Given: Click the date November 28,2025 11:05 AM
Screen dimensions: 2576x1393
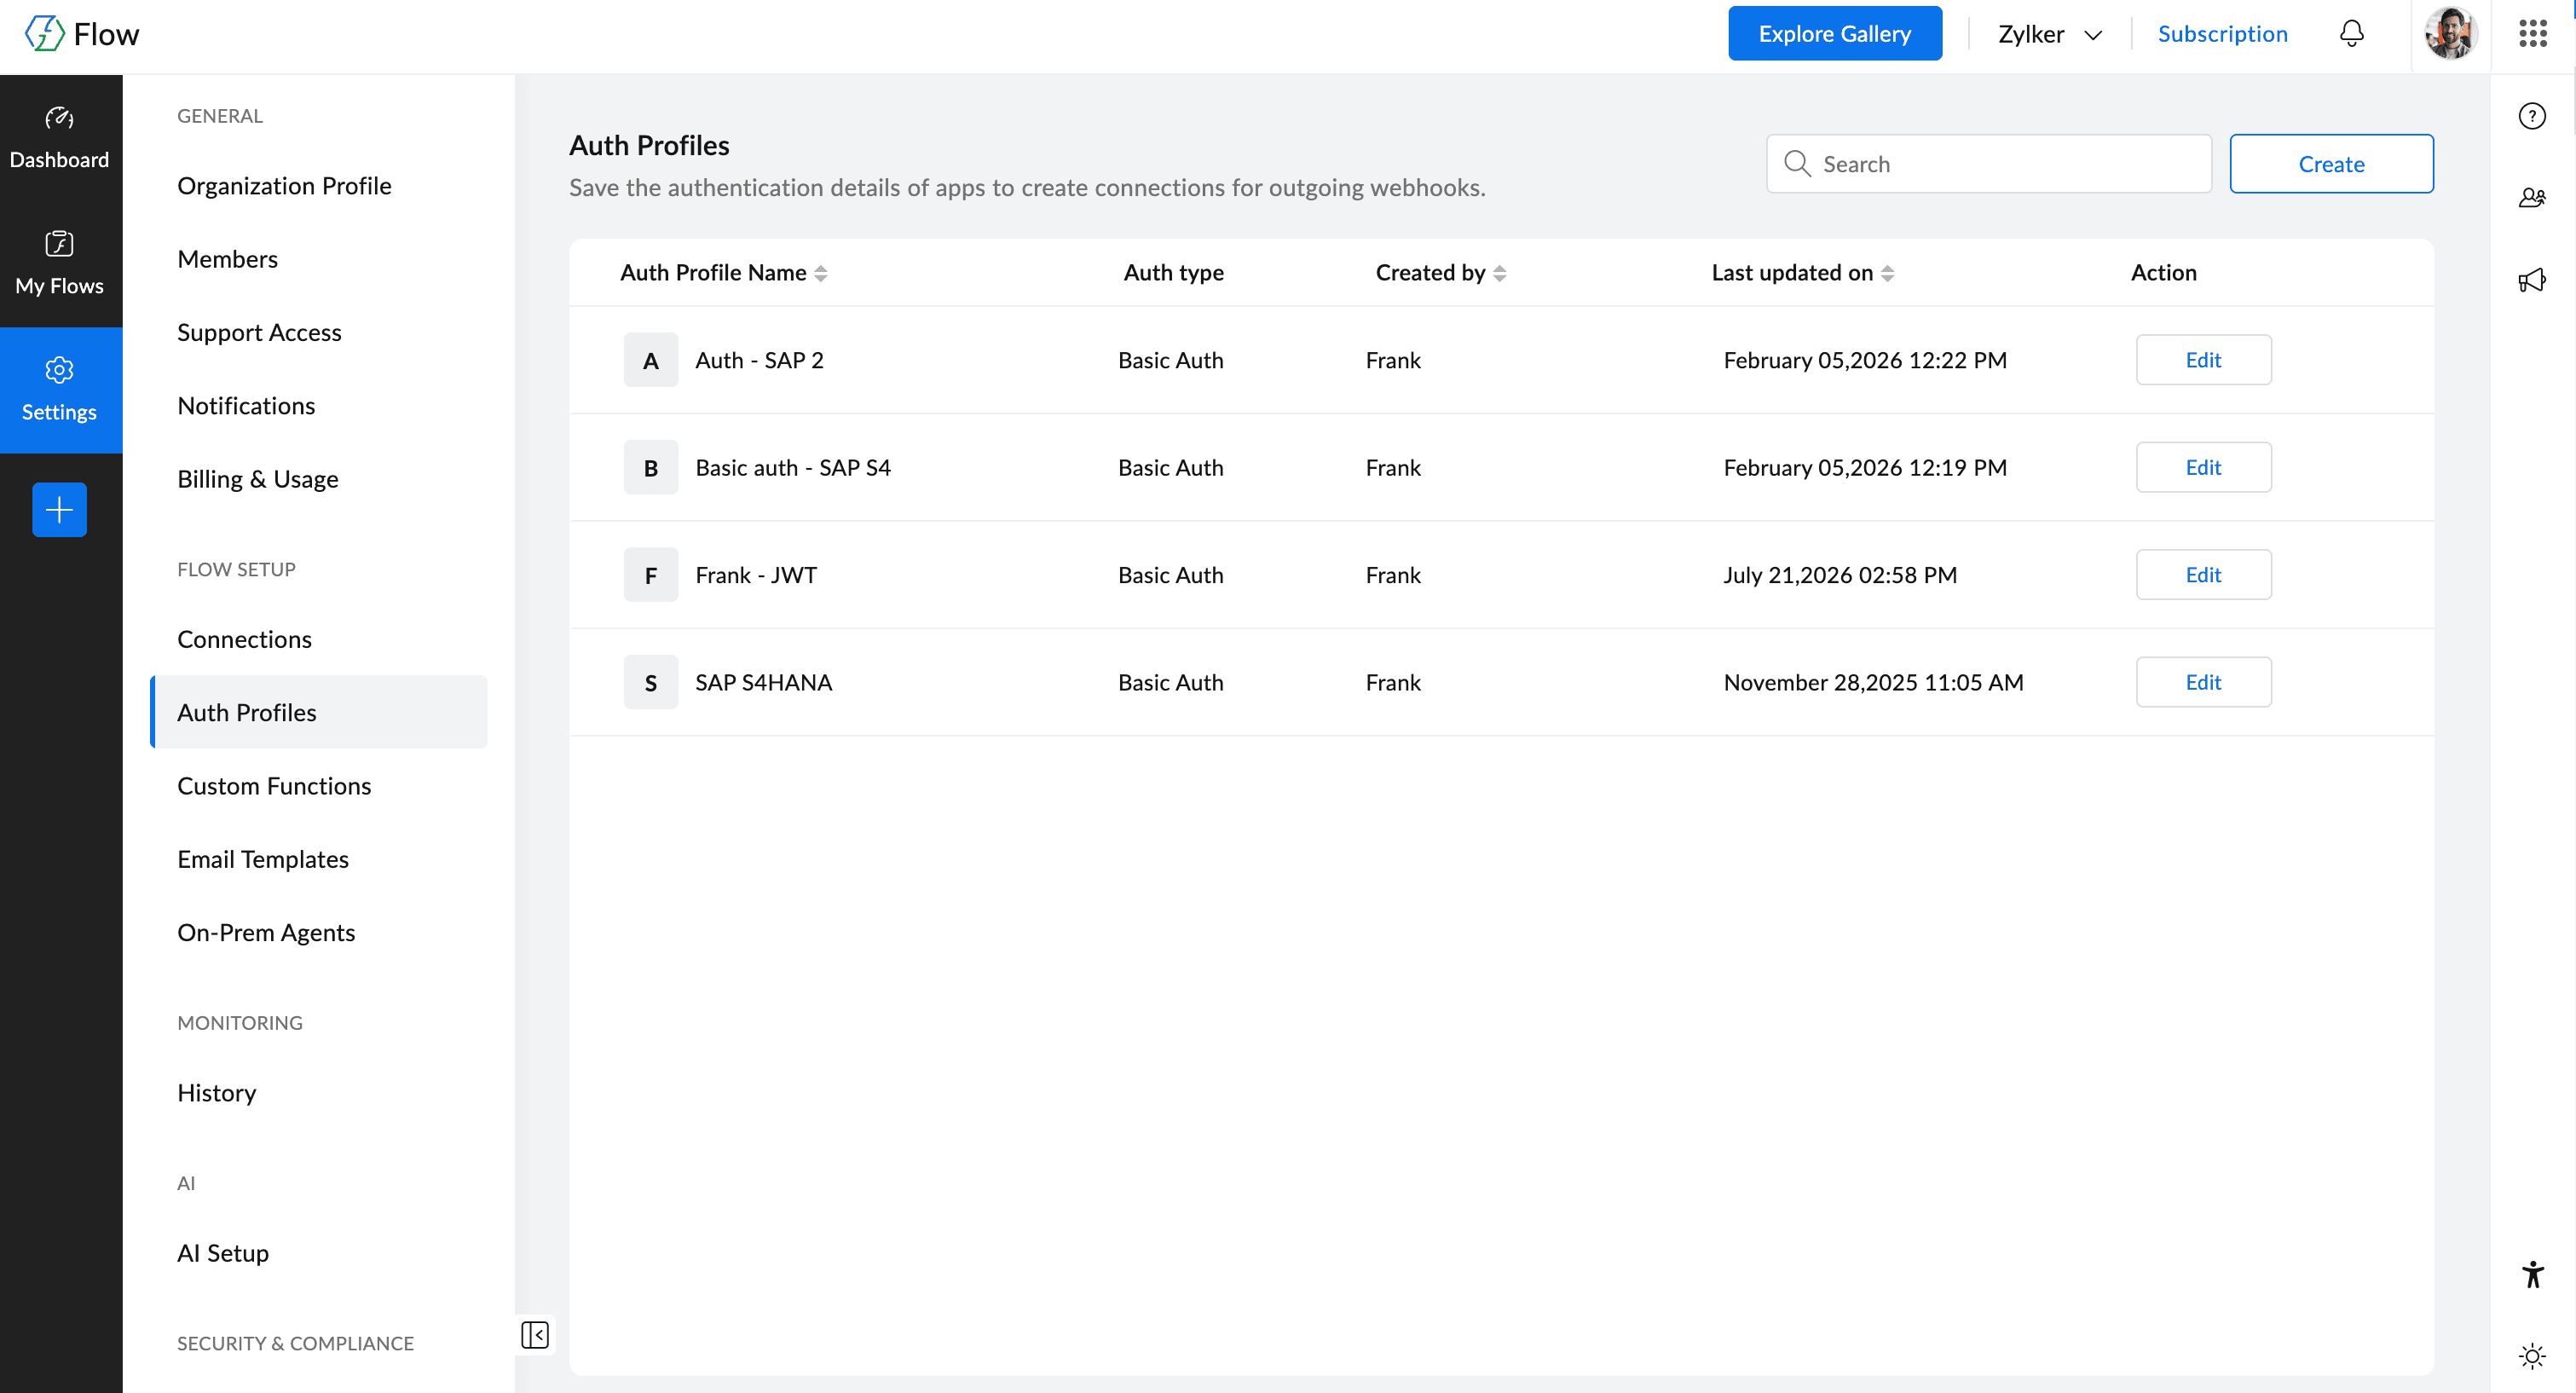Looking at the screenshot, I should click(x=1873, y=682).
